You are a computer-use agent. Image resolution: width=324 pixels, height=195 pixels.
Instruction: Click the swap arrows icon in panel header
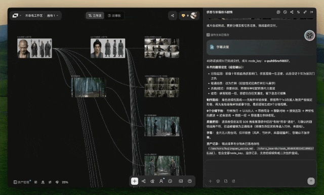298,12
